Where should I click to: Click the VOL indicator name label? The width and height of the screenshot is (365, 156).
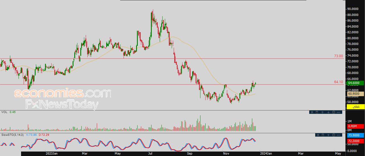pyautogui.click(x=5, y=112)
